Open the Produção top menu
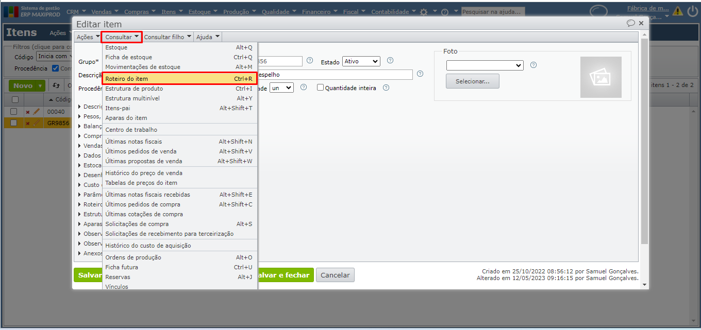 pyautogui.click(x=241, y=12)
